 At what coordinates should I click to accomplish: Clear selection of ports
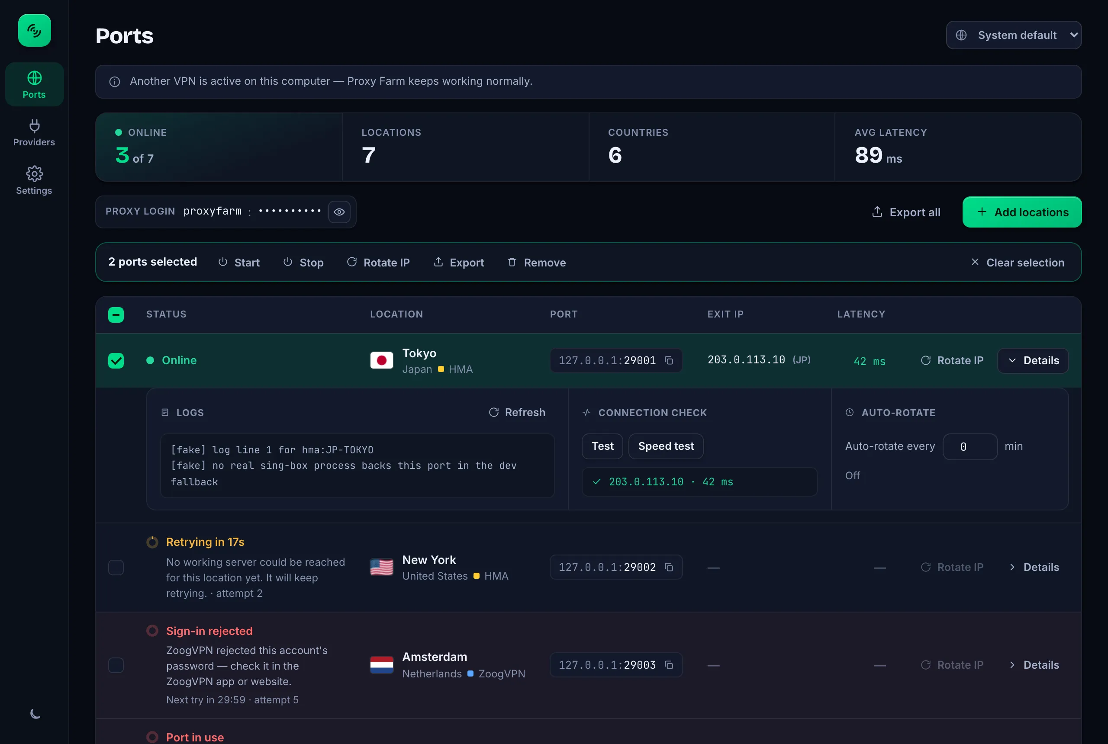(x=1018, y=263)
